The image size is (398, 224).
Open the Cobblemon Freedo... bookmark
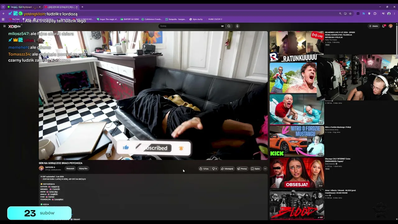click(152, 19)
